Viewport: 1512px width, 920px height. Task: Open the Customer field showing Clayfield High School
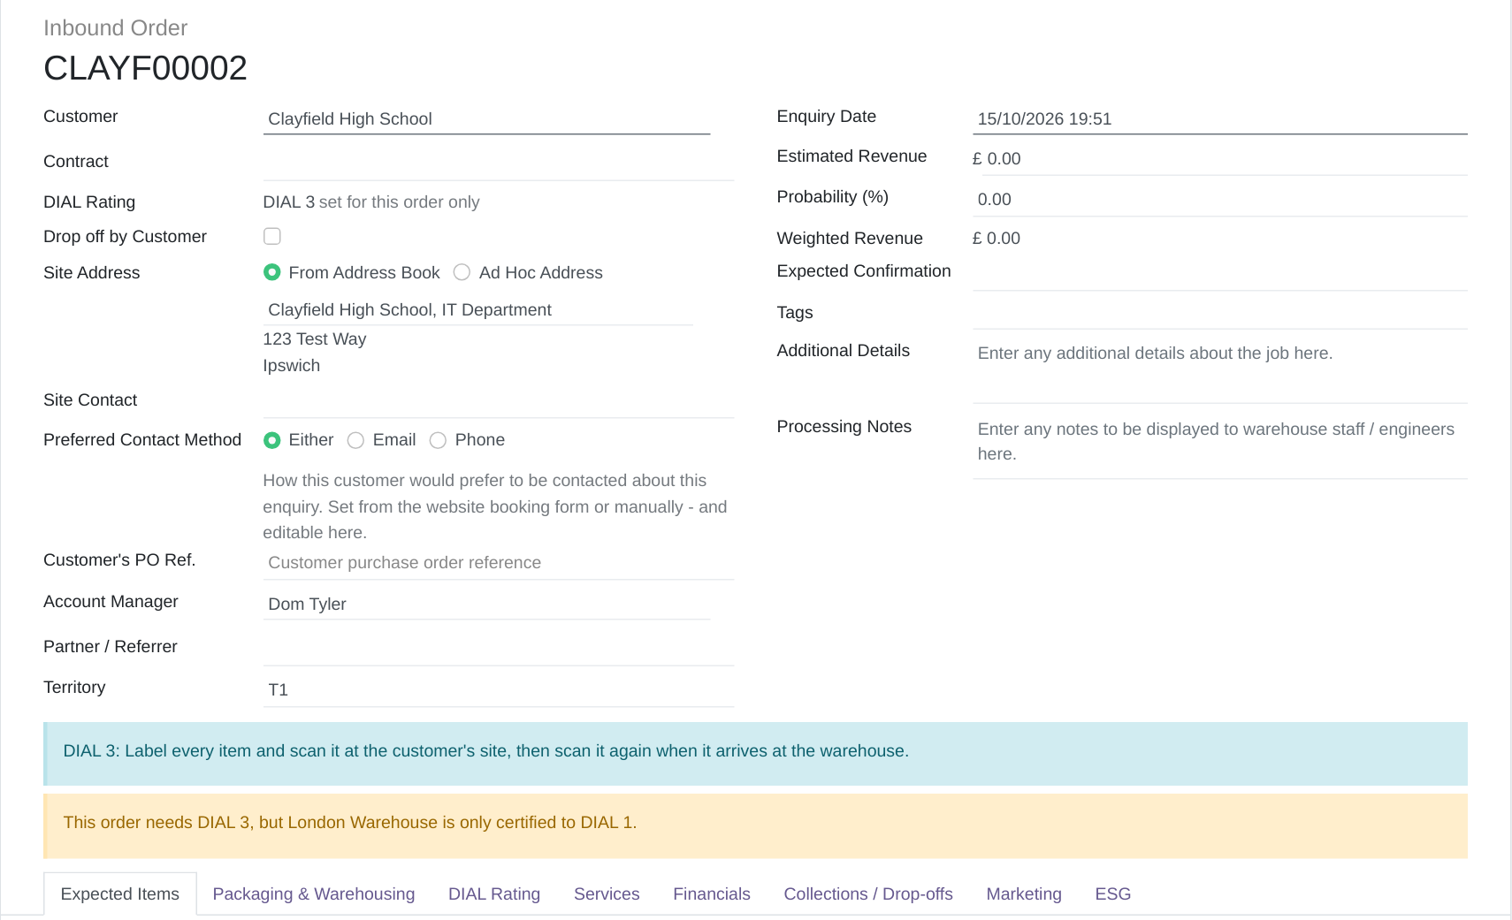pyautogui.click(x=486, y=119)
